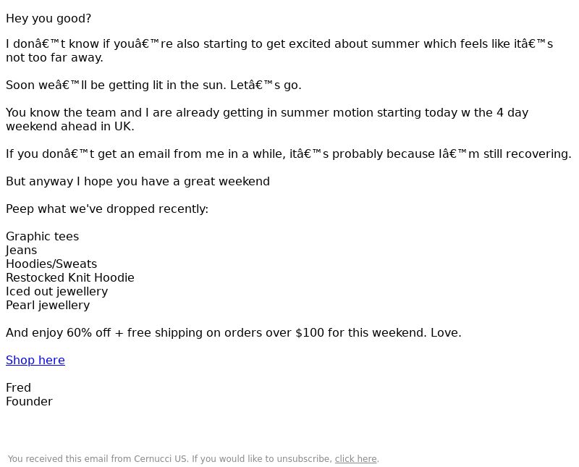Click the 'Graphic tees' list line
This screenshot has height=467, width=579.
tap(43, 237)
